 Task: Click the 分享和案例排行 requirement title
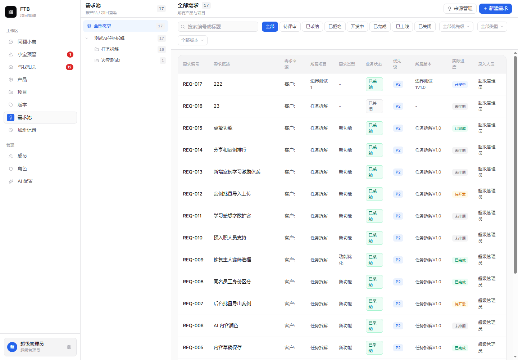[230, 150]
